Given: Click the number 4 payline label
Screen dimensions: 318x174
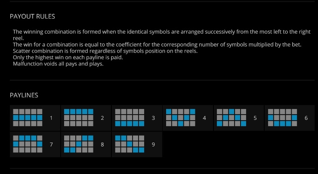Looking at the screenshot, I should click(x=204, y=118).
